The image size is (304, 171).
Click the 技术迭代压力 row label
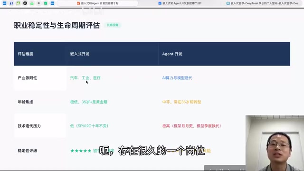29,126
